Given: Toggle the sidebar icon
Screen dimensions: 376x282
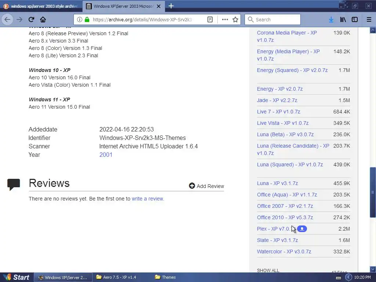Looking at the screenshot, I should 355,19.
